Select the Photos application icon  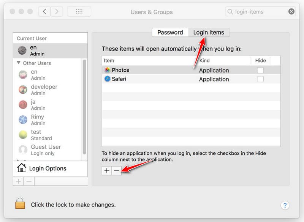pyautogui.click(x=108, y=70)
